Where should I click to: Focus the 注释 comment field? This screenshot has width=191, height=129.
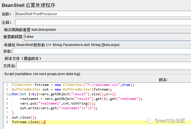point(103,22)
